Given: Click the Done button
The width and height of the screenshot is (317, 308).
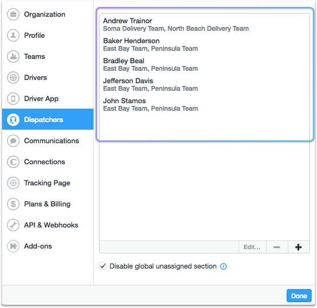Looking at the screenshot, I should (x=299, y=296).
